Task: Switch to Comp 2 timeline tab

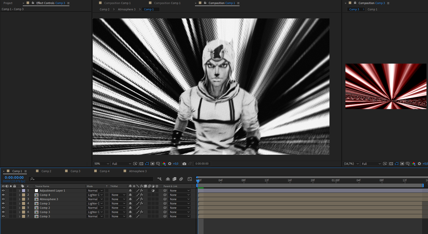Action: (x=46, y=171)
